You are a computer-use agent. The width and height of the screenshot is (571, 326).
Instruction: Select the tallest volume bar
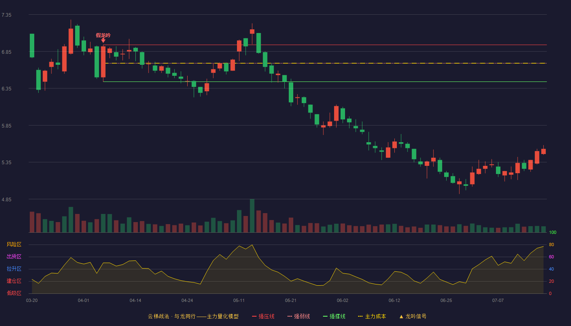[x=252, y=216]
